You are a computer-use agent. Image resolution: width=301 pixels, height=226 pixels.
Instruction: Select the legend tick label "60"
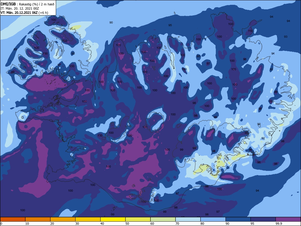click(152, 224)
